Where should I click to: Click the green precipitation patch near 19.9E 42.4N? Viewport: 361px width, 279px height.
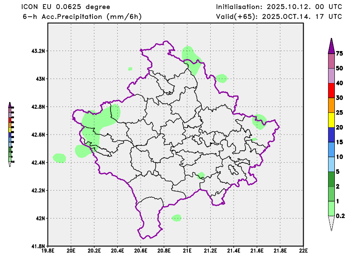point(60,158)
